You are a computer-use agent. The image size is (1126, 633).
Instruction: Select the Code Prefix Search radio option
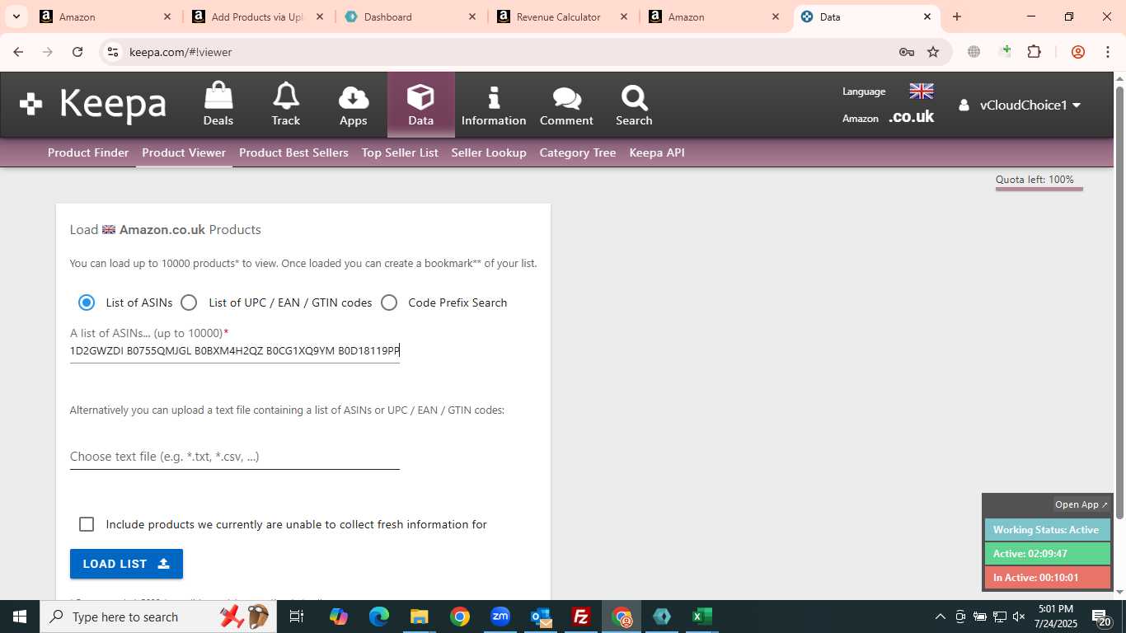tap(389, 302)
